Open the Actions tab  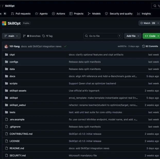58,14
